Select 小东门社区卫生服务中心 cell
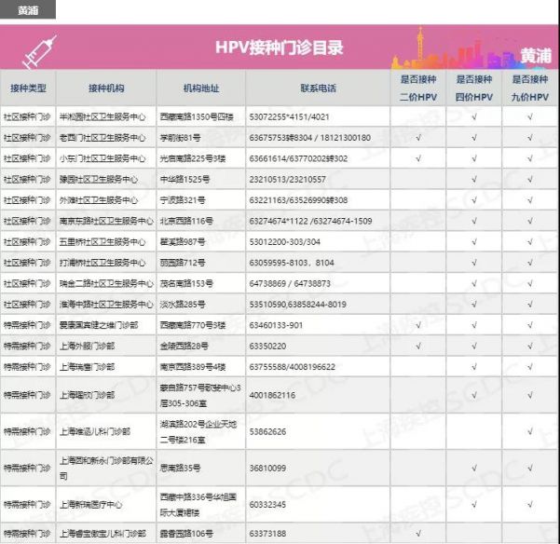 pyautogui.click(x=102, y=158)
